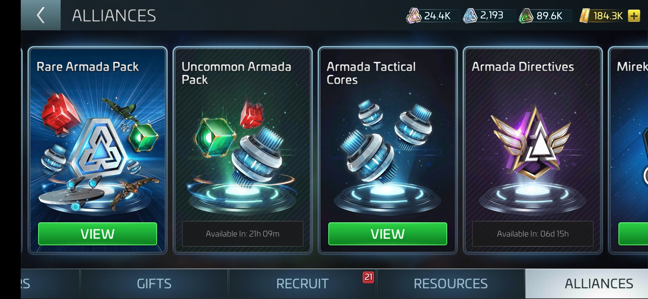
Task: View the Armada Tactical Cores
Action: coord(387,234)
